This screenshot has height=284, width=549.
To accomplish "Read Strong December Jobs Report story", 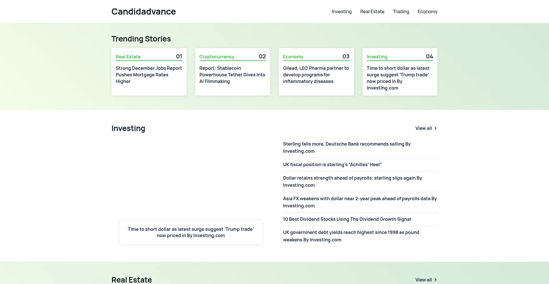I will click(149, 75).
